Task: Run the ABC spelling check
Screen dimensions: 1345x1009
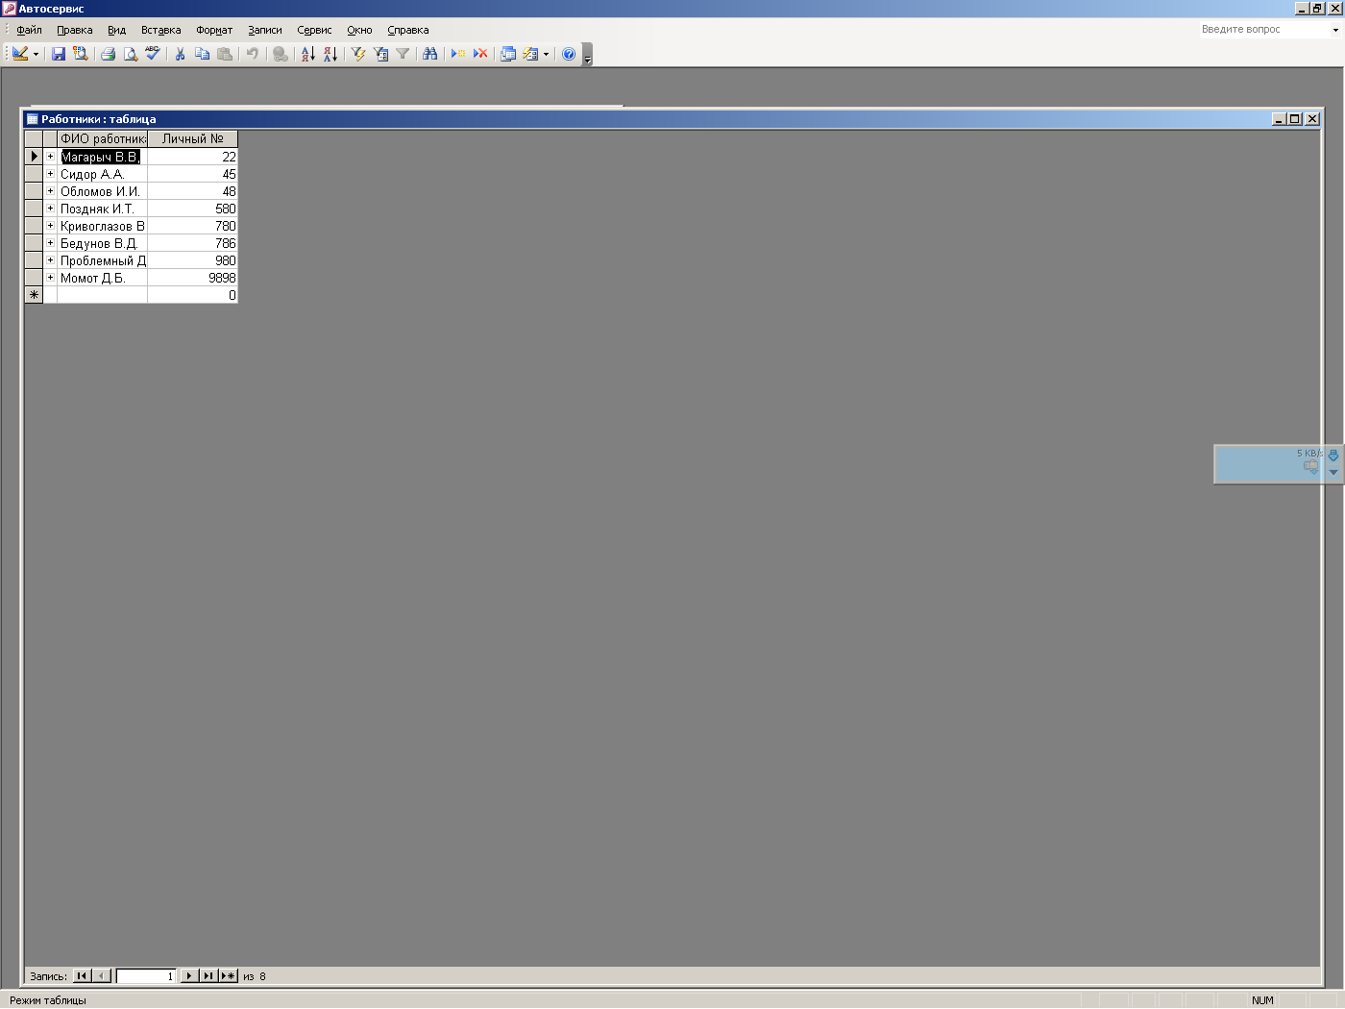Action: [153, 54]
